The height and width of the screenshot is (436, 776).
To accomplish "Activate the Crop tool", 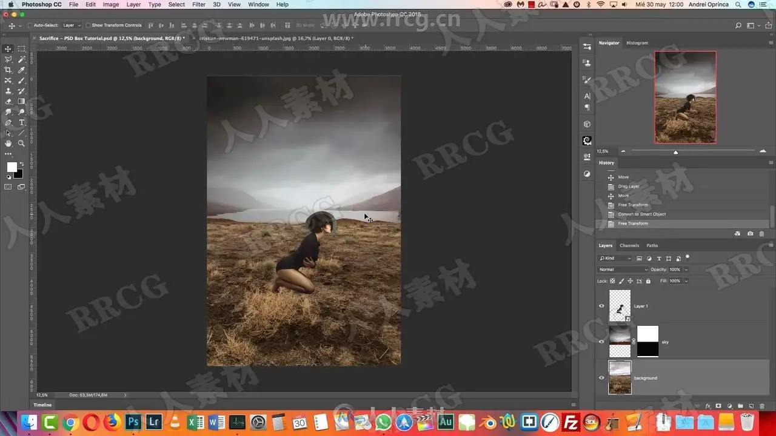I will [8, 70].
